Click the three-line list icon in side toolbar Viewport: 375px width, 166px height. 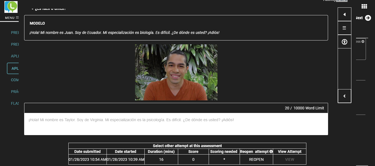(x=344, y=28)
